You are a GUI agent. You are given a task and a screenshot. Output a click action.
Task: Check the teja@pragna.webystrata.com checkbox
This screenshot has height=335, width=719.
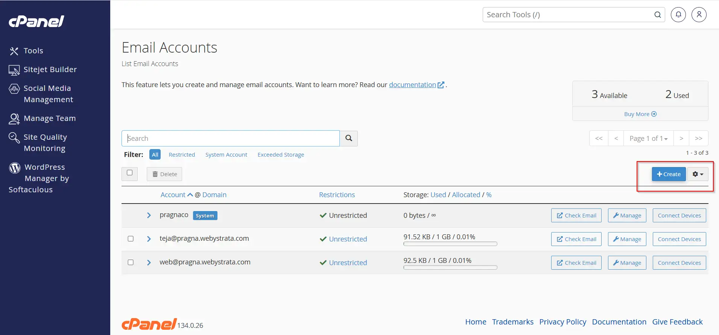point(131,239)
